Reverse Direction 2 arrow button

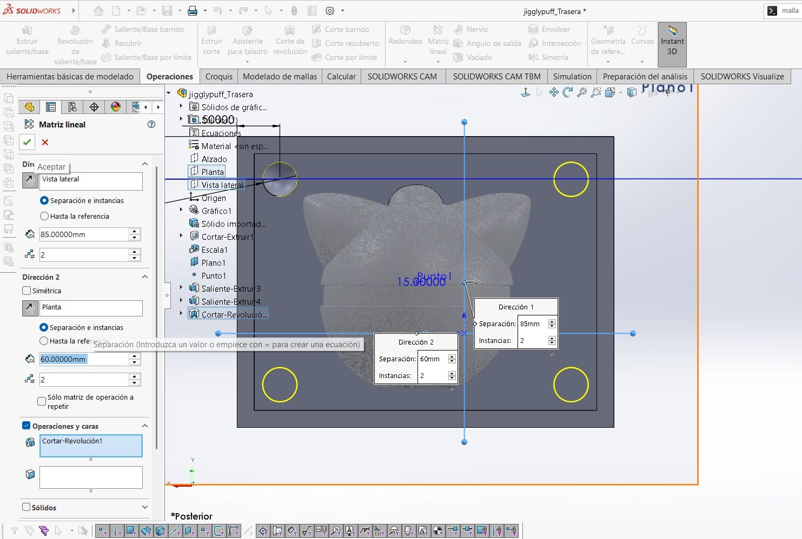coord(30,308)
